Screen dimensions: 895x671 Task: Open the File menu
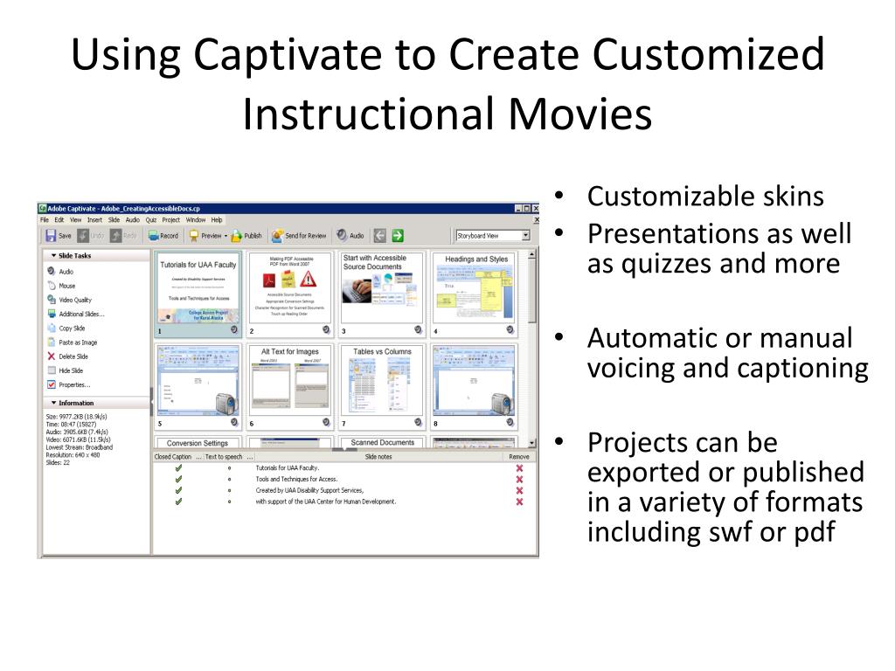(45, 219)
